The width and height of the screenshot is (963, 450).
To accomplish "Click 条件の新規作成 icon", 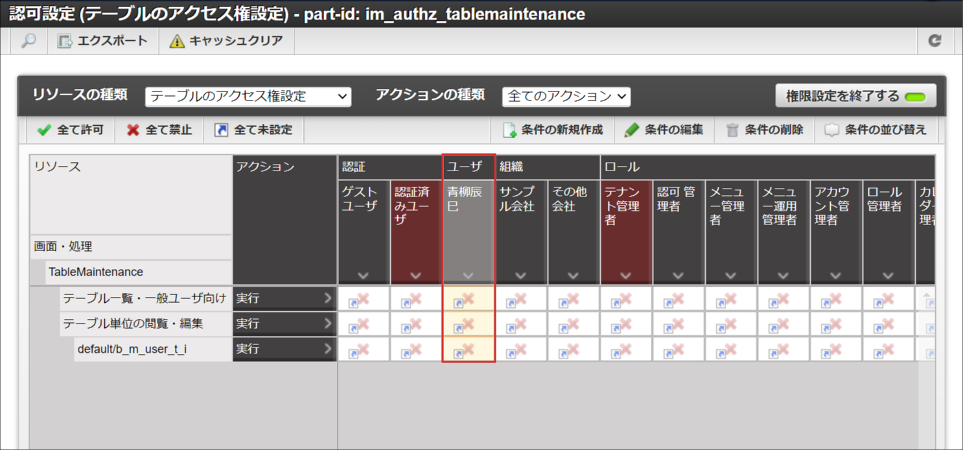I will (509, 130).
